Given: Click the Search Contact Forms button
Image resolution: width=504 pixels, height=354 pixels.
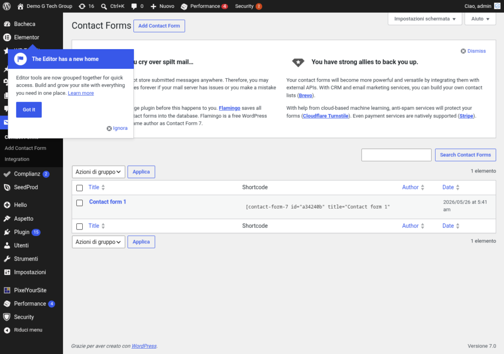Looking at the screenshot, I should coord(465,155).
